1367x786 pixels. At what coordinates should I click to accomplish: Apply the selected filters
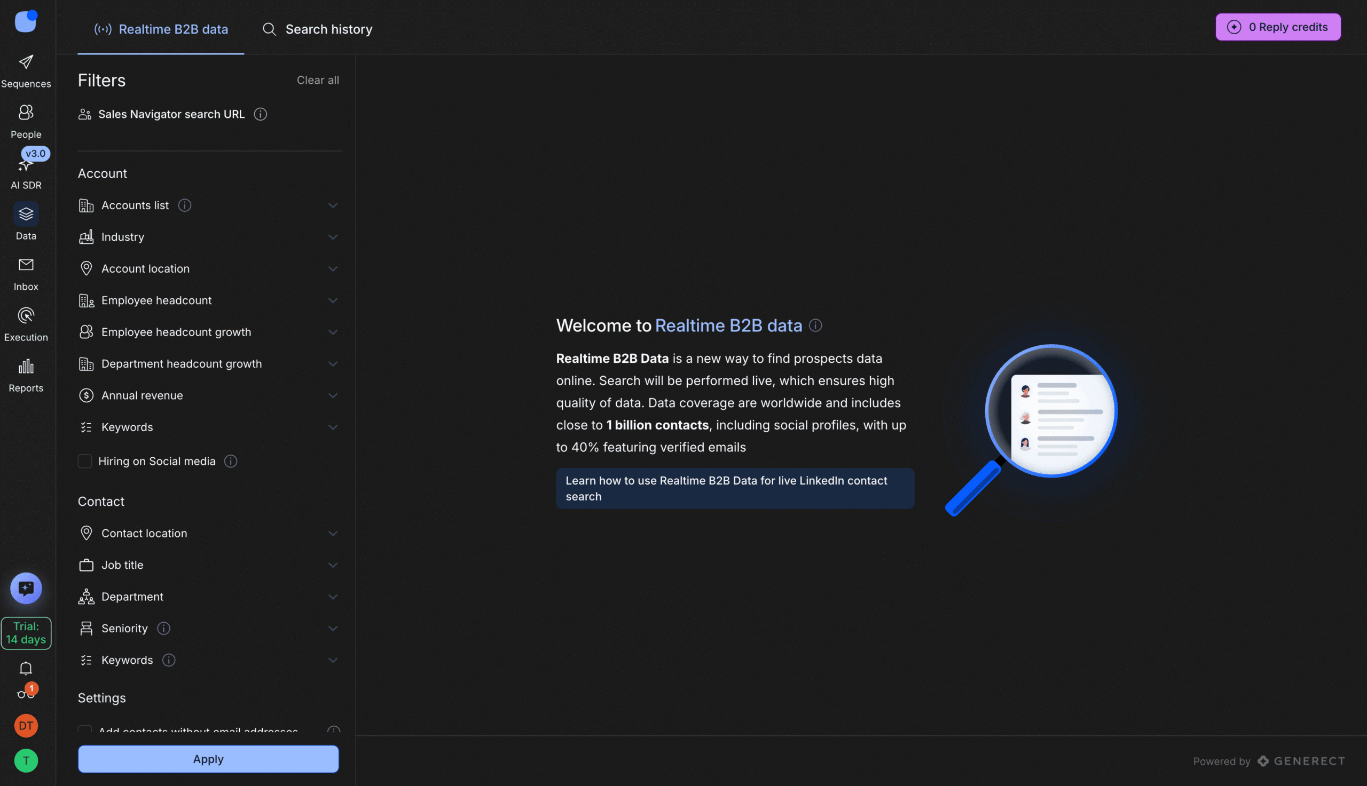tap(208, 759)
